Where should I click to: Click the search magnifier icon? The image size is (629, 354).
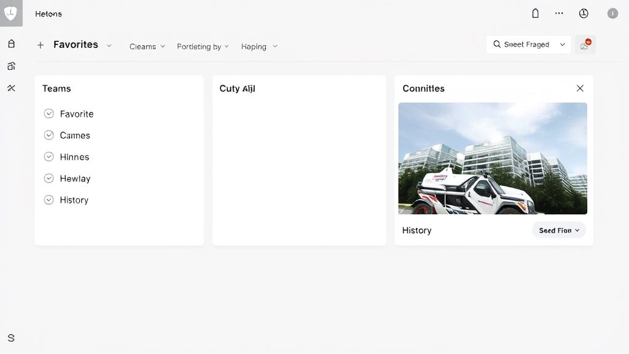click(496, 44)
